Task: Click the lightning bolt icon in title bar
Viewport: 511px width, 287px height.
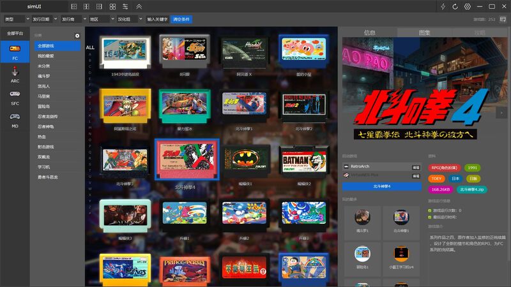Action: [443, 6]
